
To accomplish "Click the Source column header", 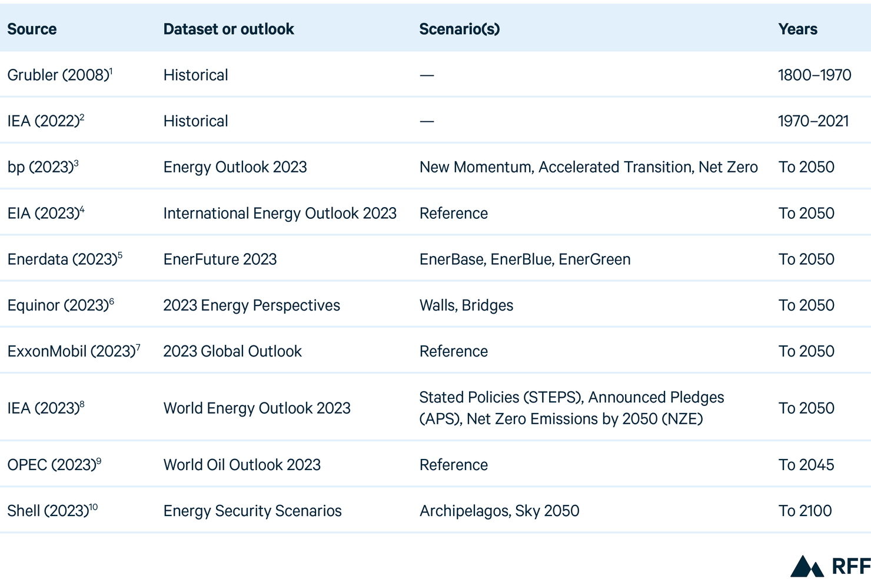I will (32, 29).
